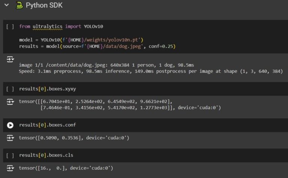
Task: Toggle output icon beside inference speed log
Action: [10, 60]
